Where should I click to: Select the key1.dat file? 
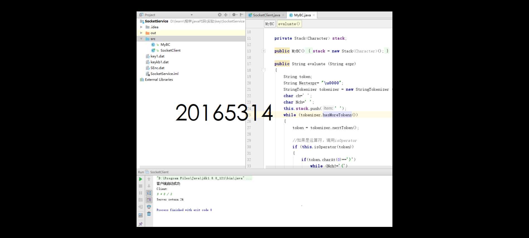click(157, 56)
